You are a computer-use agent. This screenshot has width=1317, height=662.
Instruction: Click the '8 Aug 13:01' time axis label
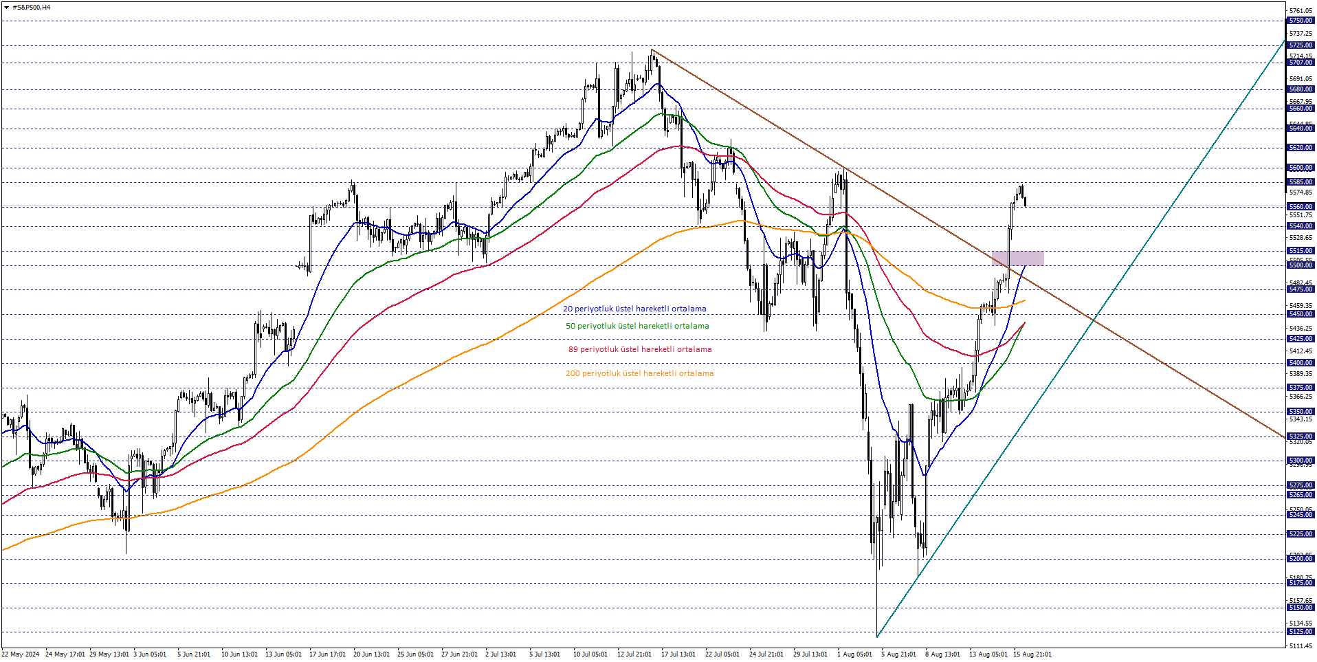click(942, 654)
